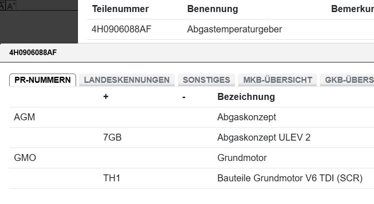Click the Benennung column header

click(212, 9)
